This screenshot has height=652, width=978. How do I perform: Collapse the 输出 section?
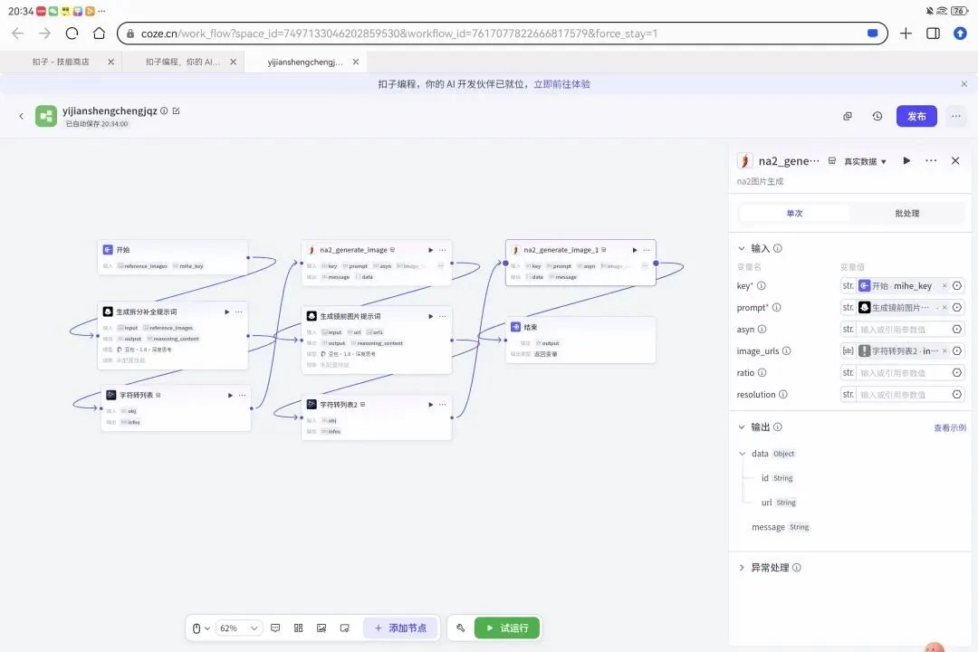tap(742, 427)
